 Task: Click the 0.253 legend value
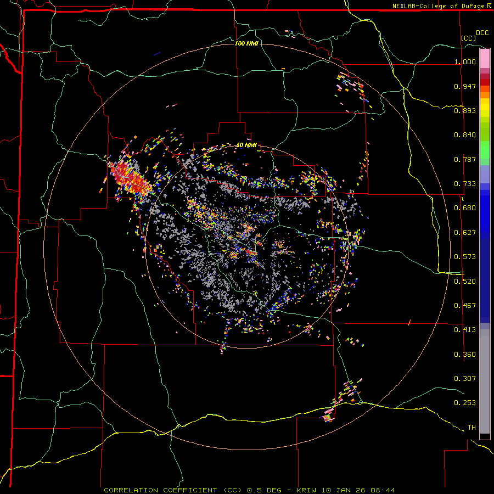point(465,403)
